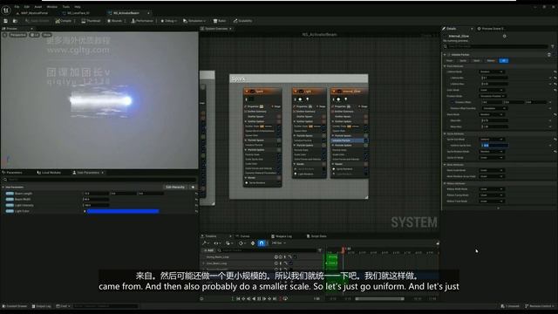Click the Compile toolbar button
Viewport: 558px width, 314px height.
tap(64, 21)
